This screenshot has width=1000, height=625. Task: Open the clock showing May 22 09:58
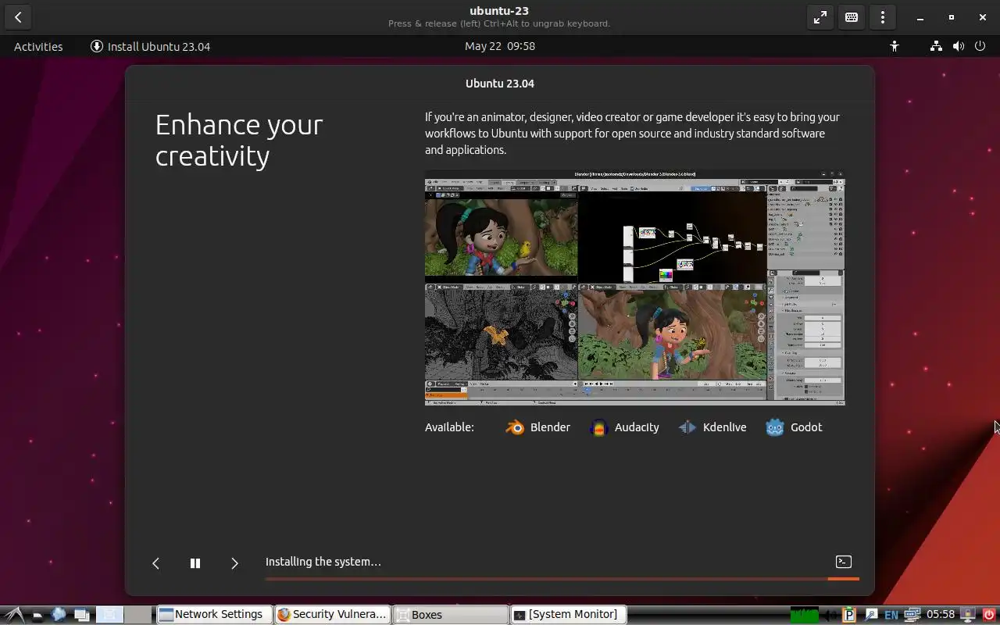[500, 46]
